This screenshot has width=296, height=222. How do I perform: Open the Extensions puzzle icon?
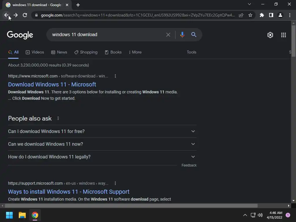point(262,15)
